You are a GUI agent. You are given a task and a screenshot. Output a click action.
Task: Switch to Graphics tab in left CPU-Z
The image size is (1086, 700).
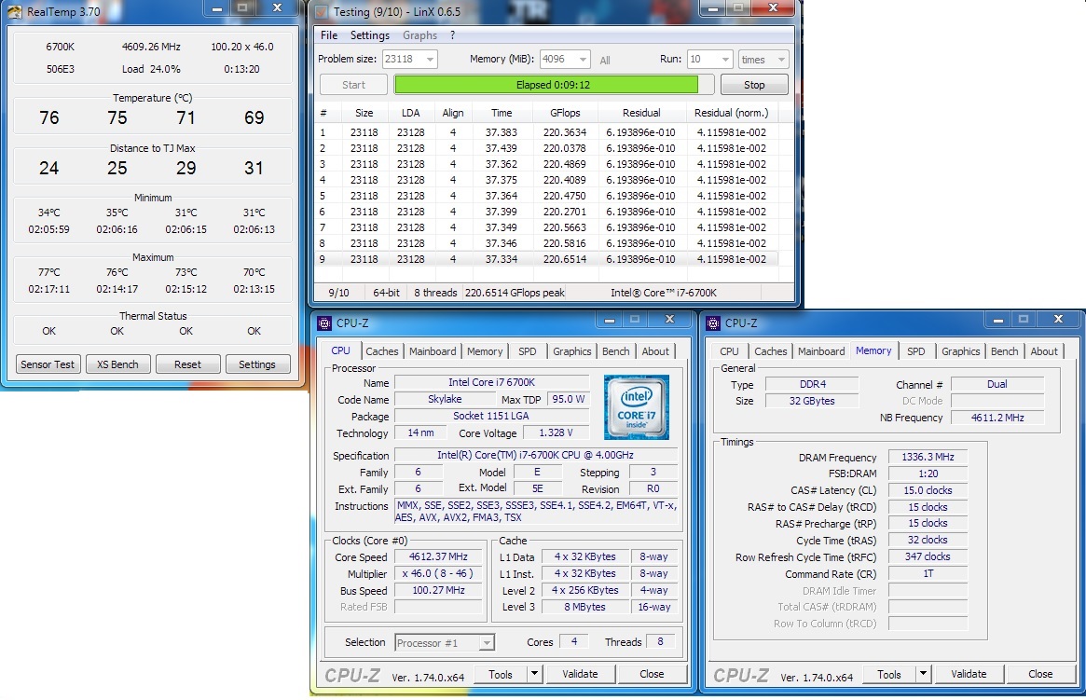(x=572, y=351)
